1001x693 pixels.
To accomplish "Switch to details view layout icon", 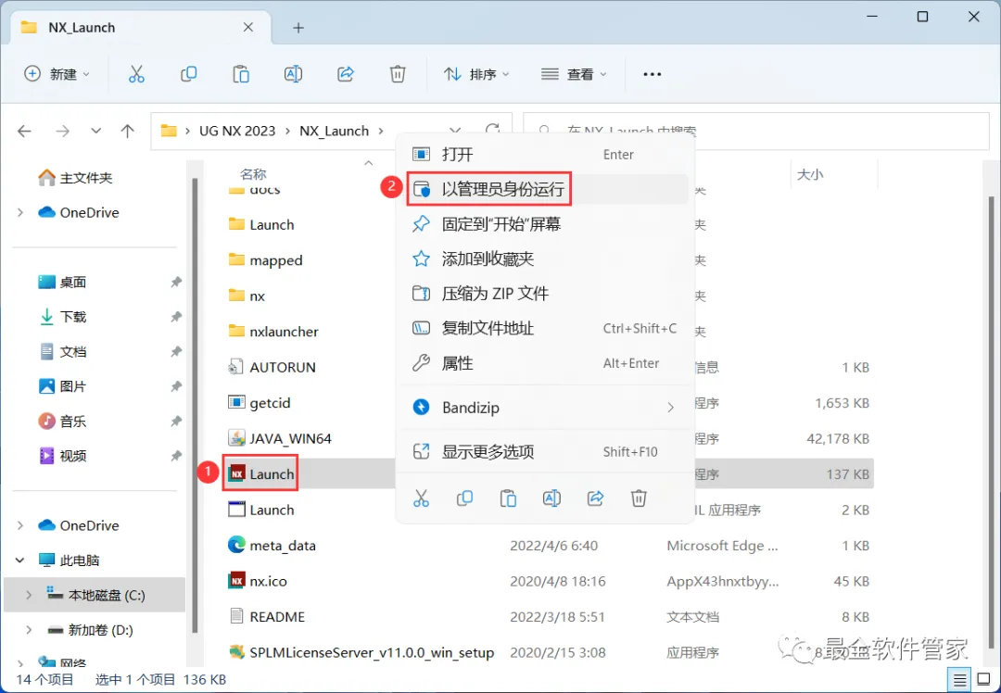I will [959, 680].
